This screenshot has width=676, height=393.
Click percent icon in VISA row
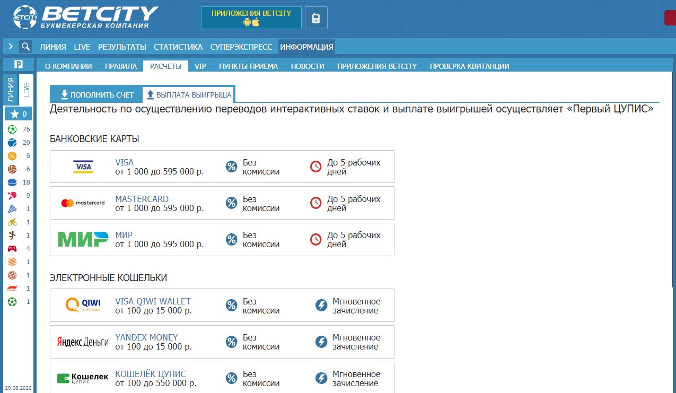232,167
